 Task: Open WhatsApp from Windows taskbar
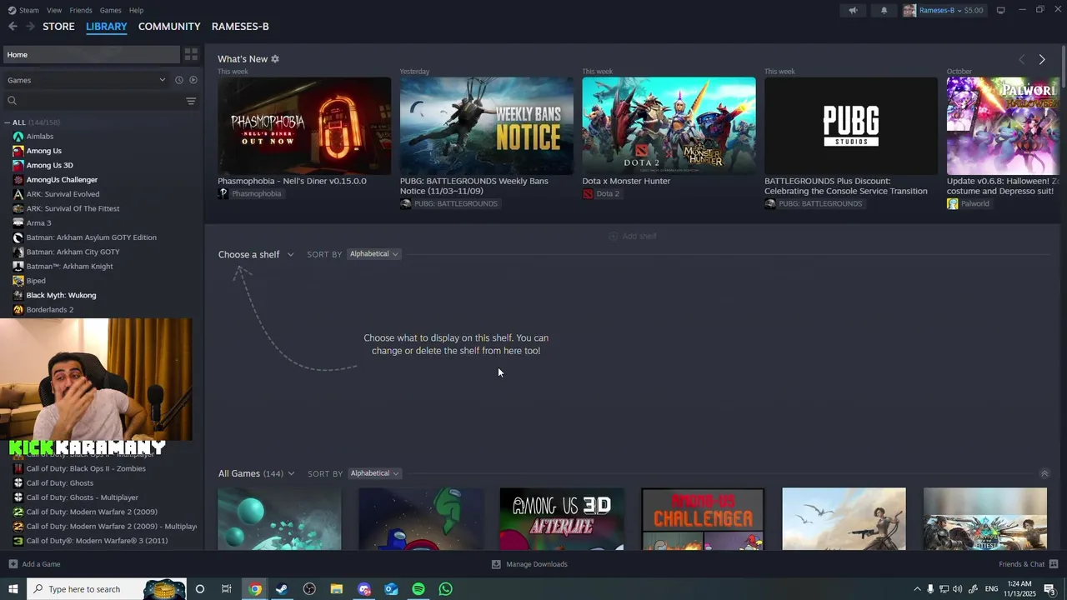click(446, 589)
